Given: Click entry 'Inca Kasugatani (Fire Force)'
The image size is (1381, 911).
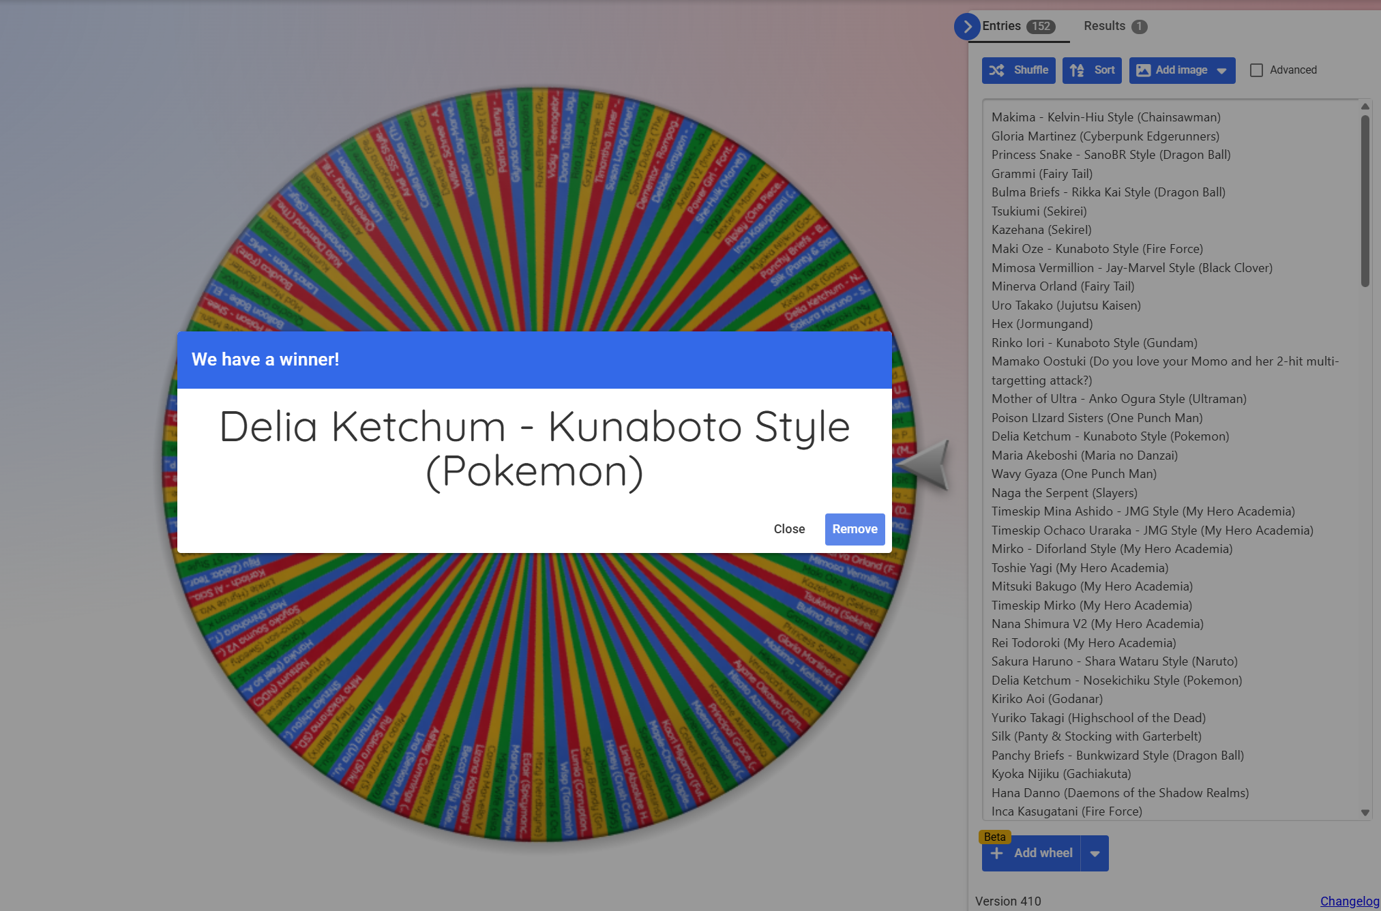Looking at the screenshot, I should 1067,811.
